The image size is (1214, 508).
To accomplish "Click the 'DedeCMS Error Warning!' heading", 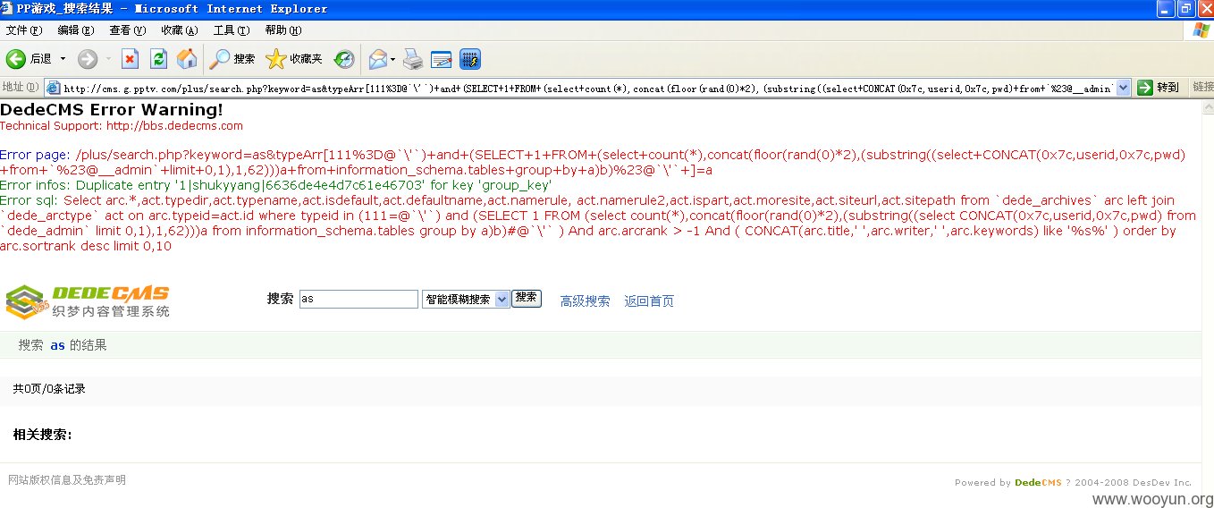I will [x=112, y=110].
